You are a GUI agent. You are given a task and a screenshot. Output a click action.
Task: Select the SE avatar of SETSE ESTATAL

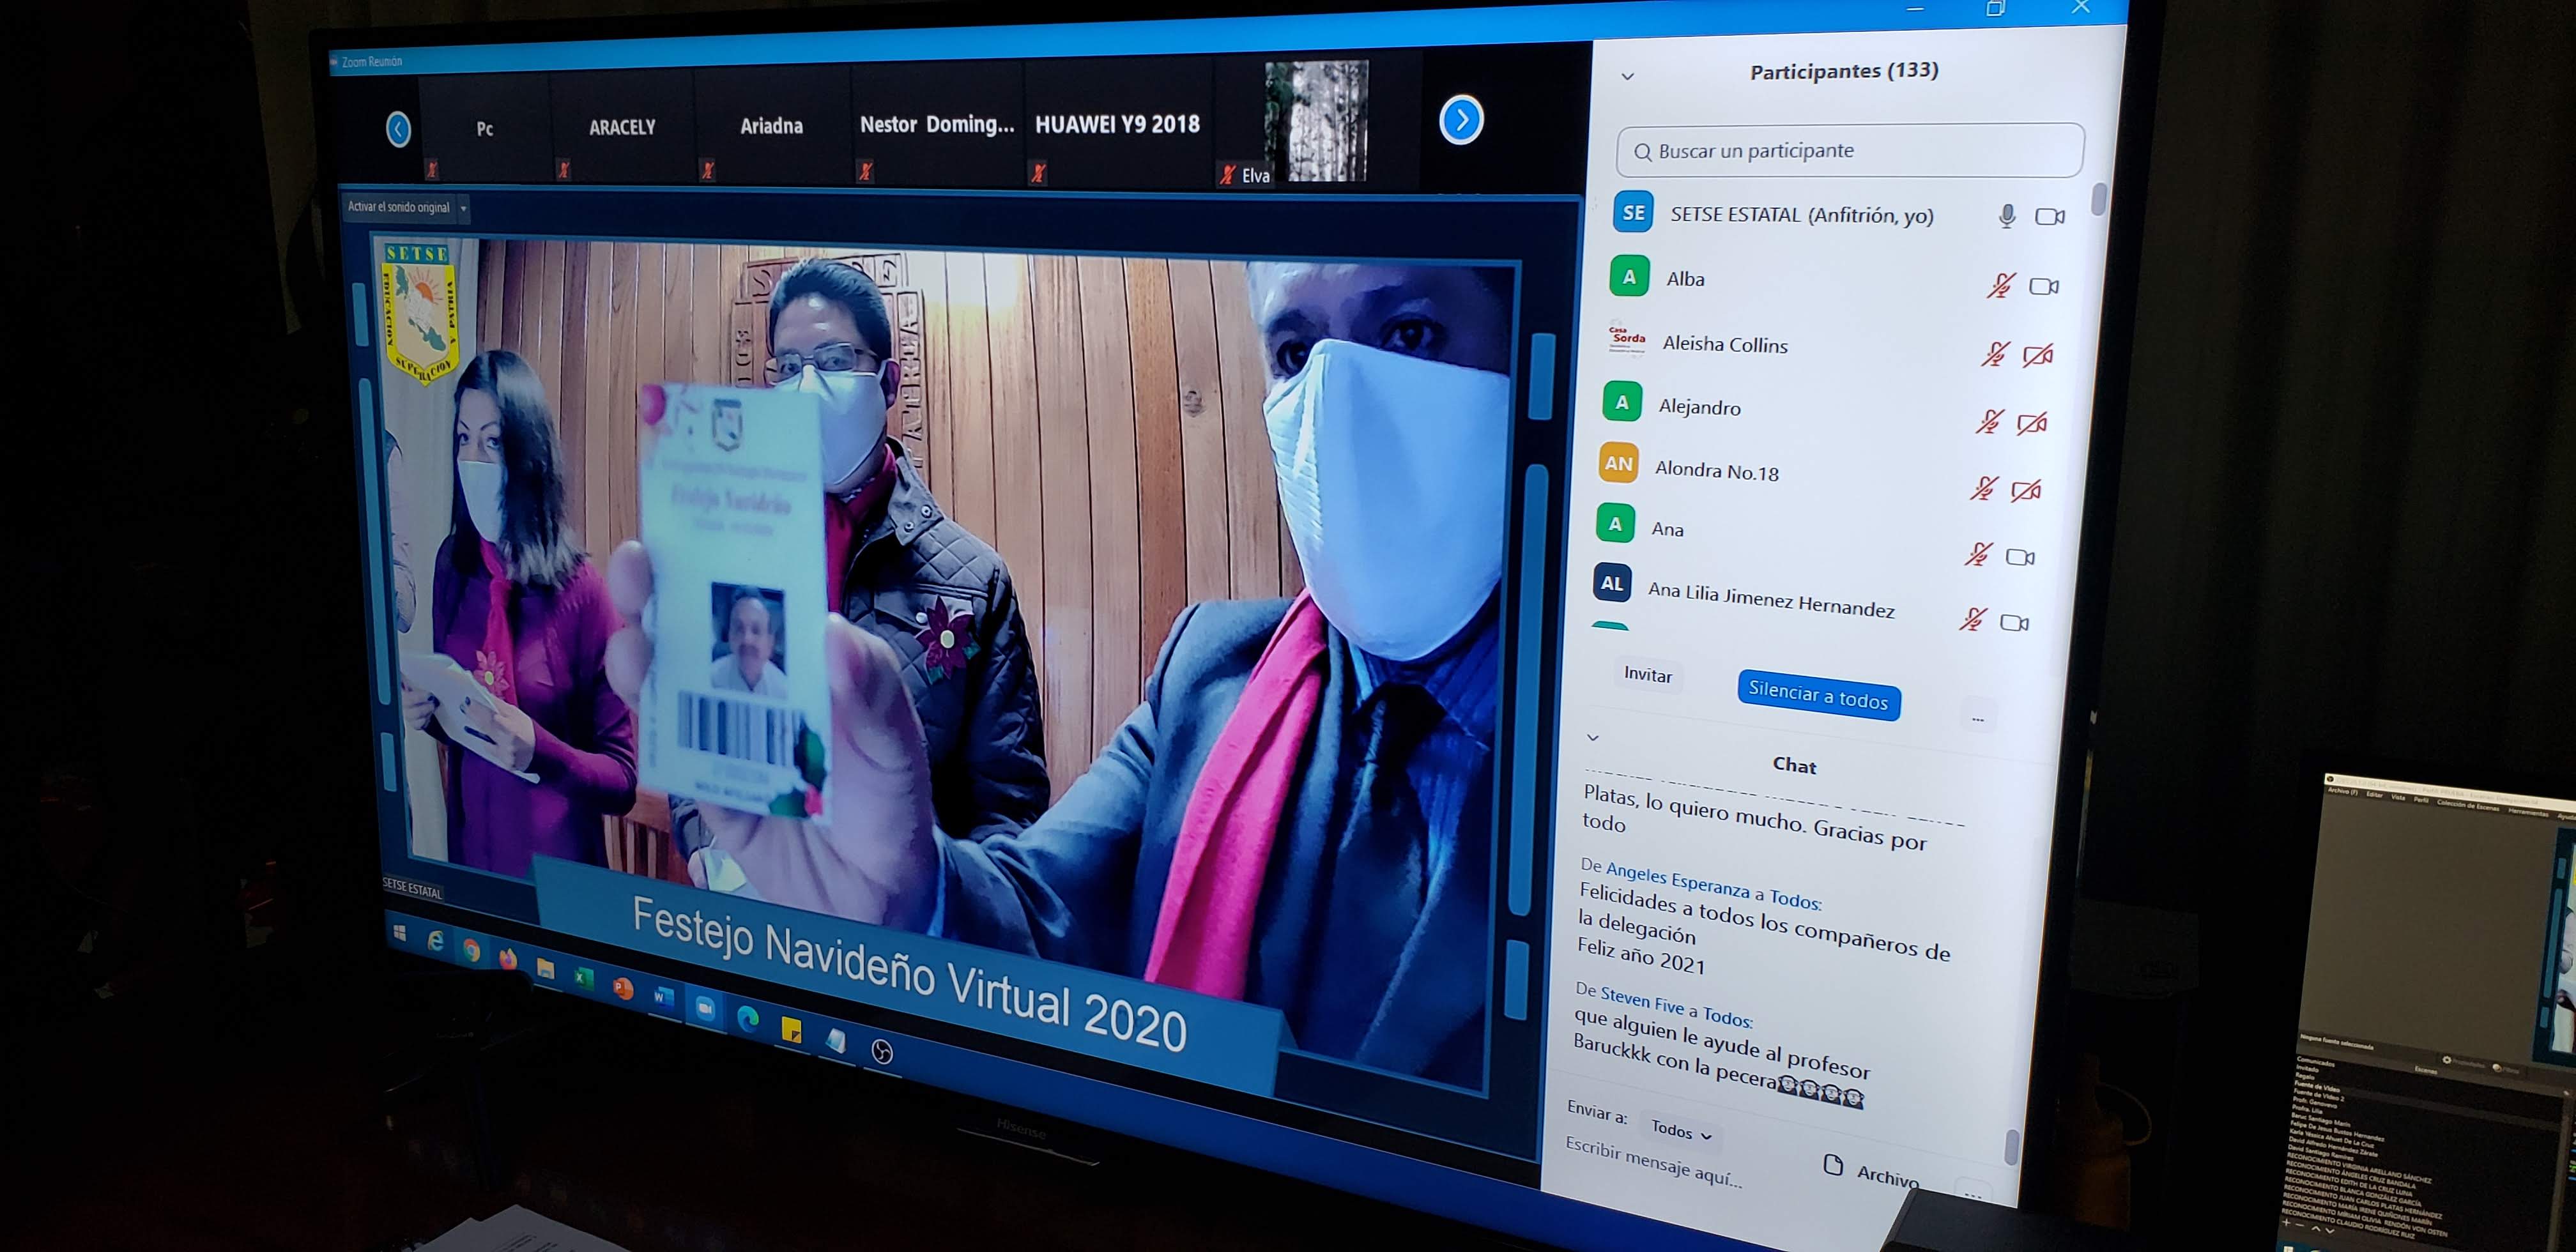(1633, 212)
